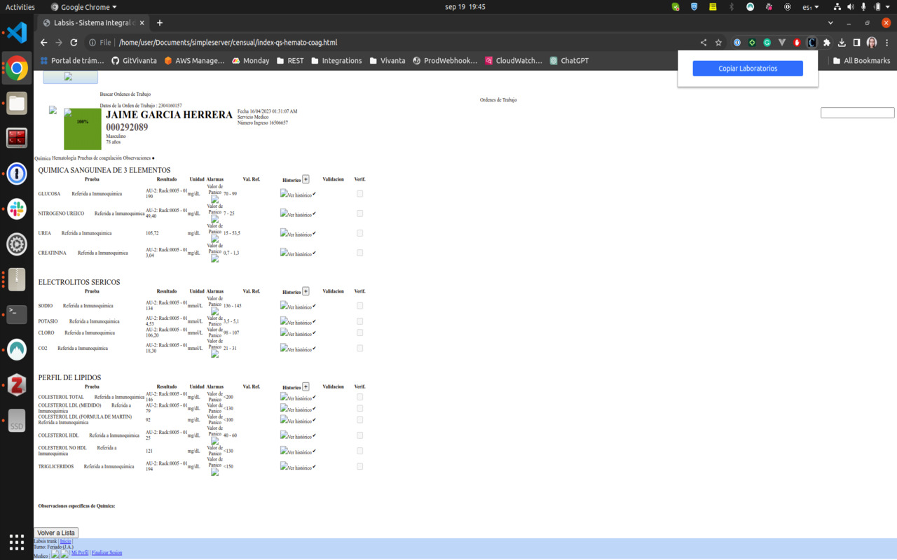The height and width of the screenshot is (560, 897).
Task: Click the Volver a Lista button
Action: tap(55, 533)
